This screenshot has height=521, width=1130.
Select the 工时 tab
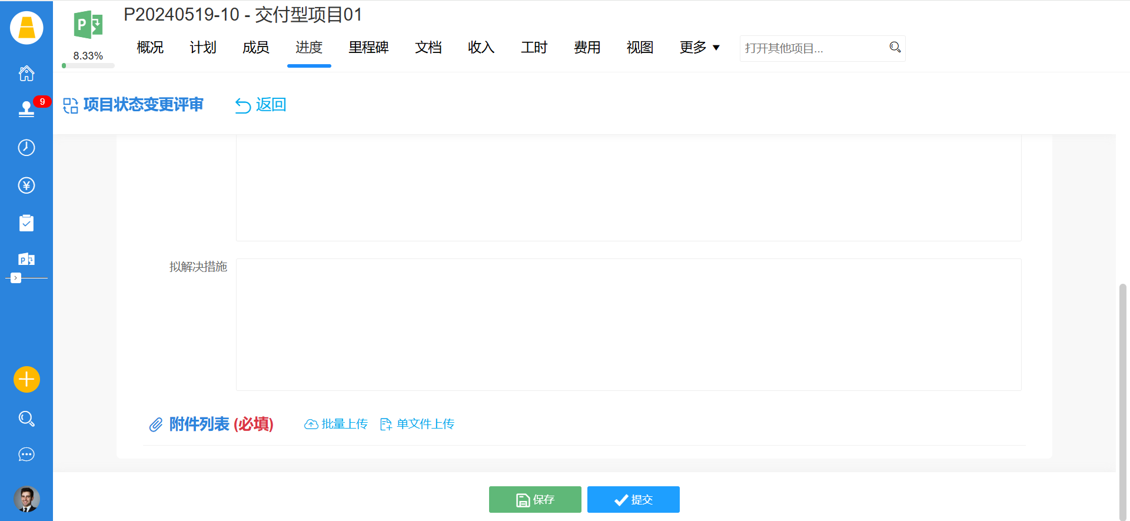[x=534, y=48]
